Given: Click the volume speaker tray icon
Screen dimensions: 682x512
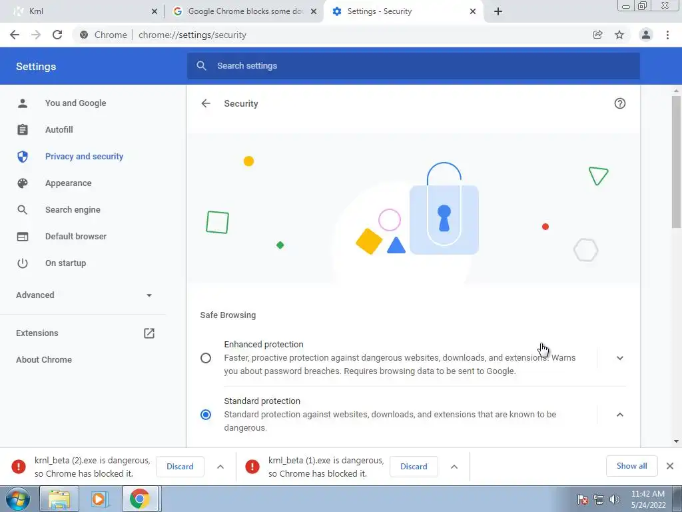Looking at the screenshot, I should pos(615,499).
